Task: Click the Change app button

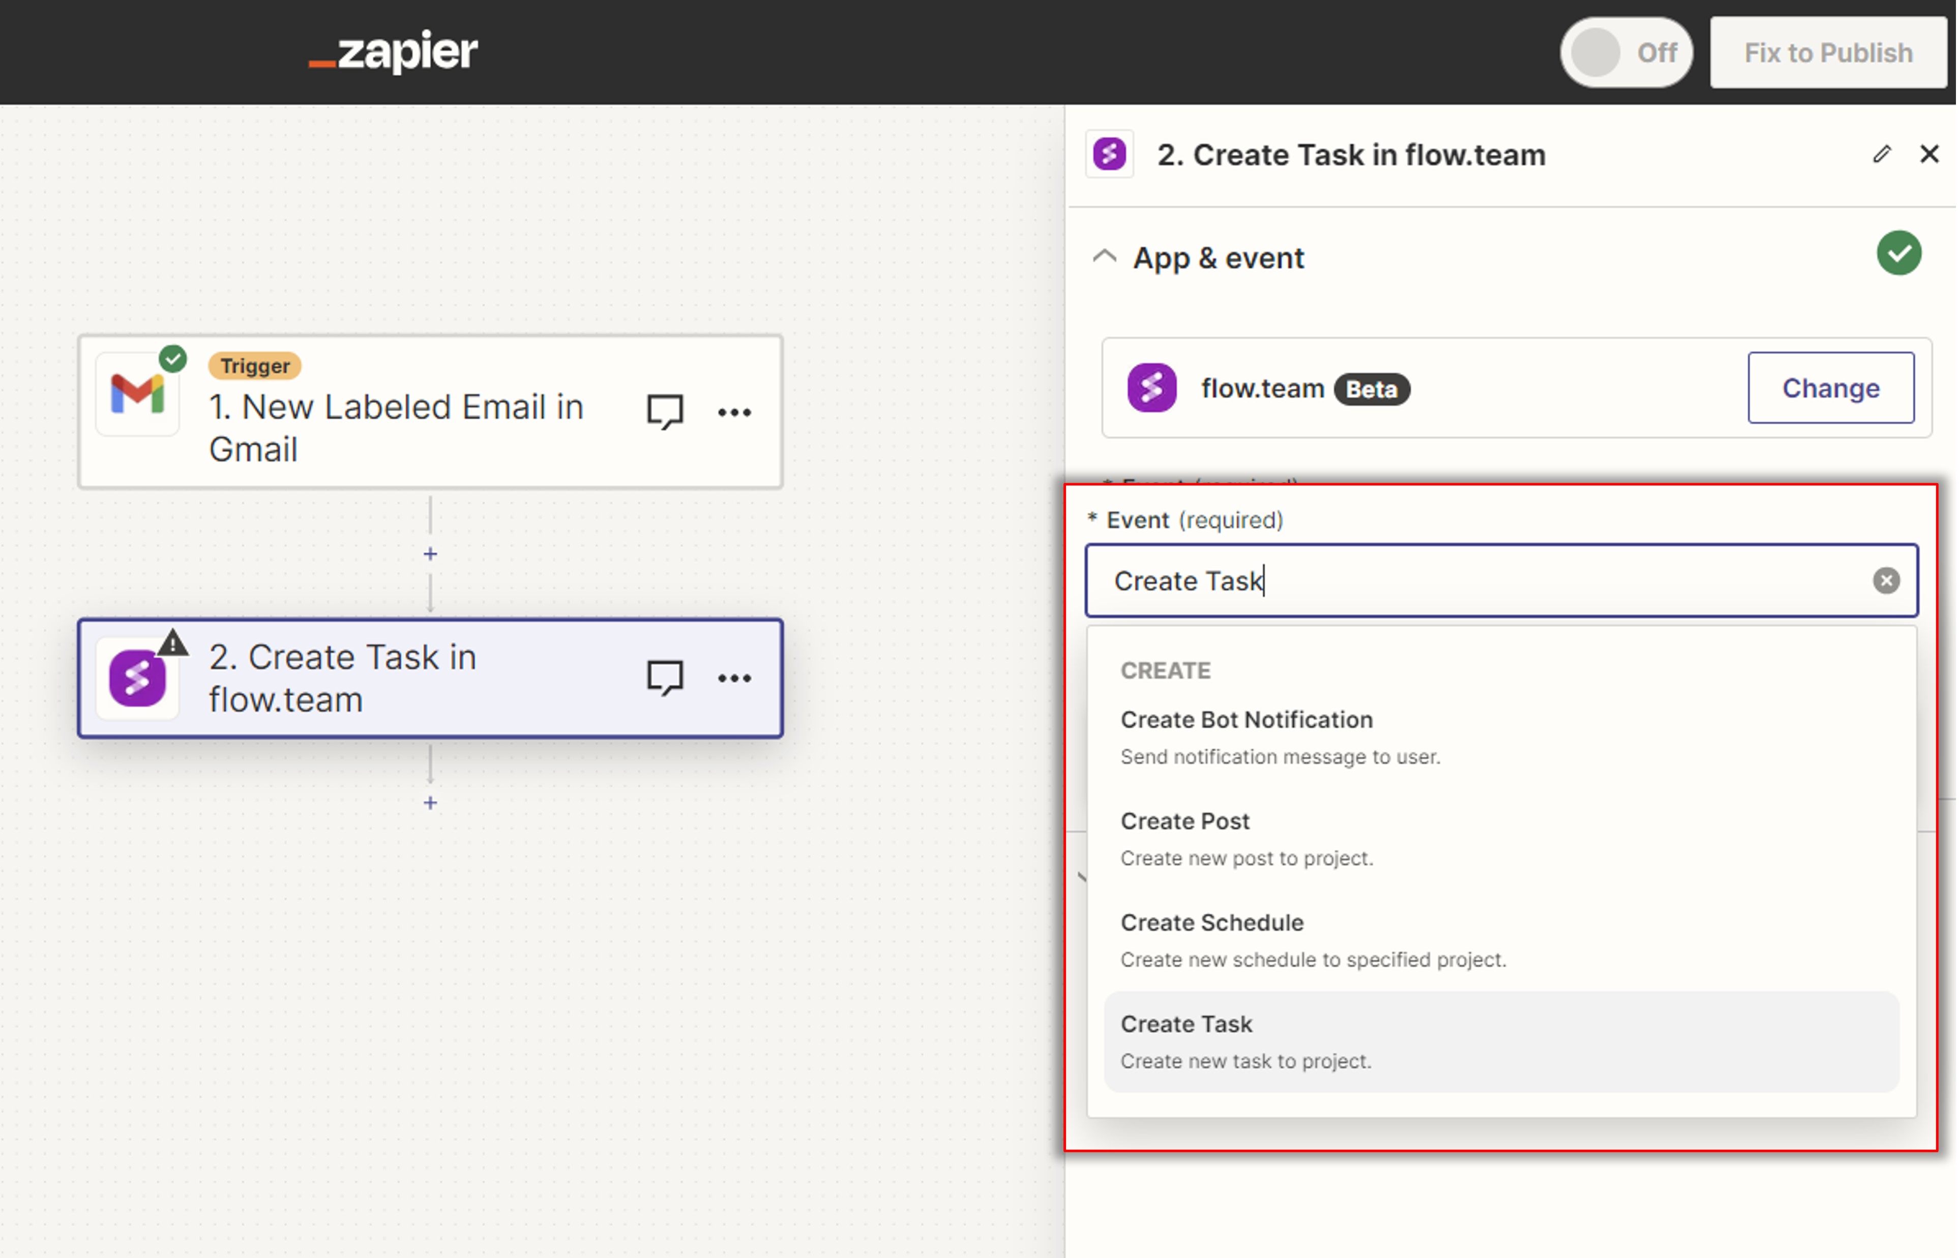Action: coord(1831,388)
